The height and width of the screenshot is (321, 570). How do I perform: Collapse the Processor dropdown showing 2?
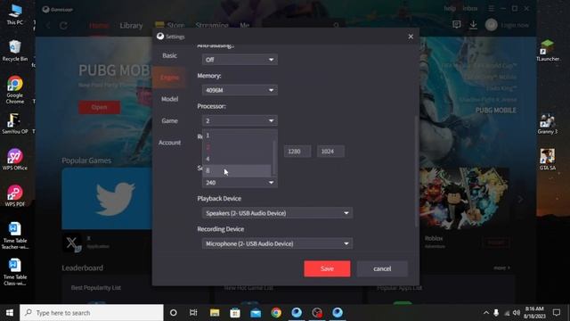click(x=240, y=121)
